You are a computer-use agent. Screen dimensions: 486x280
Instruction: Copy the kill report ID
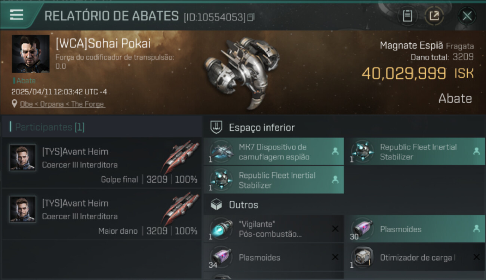click(251, 17)
